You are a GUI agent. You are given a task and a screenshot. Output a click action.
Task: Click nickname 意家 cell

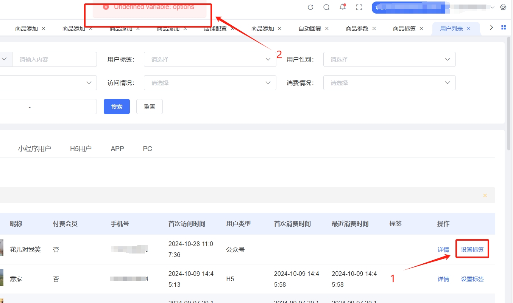[16, 279]
